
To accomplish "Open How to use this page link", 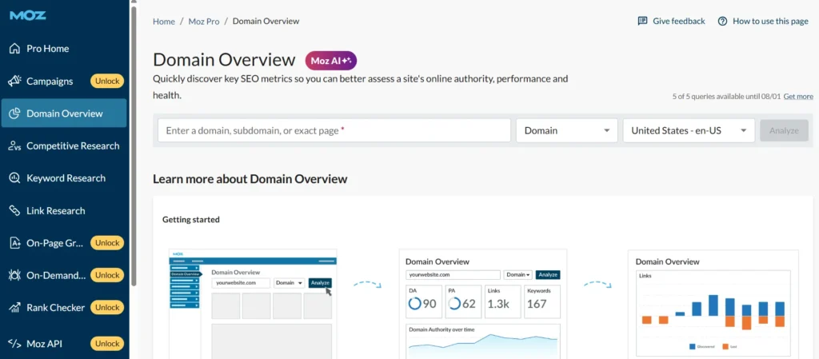I will 770,22.
